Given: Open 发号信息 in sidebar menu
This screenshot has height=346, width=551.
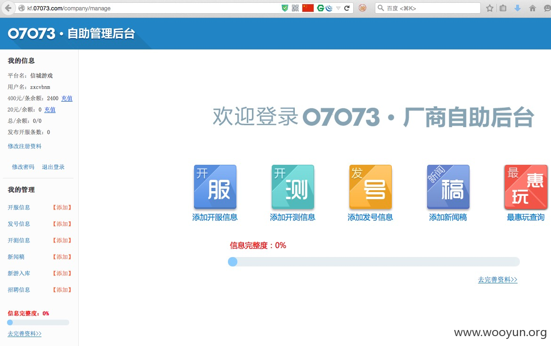Looking at the screenshot, I should [19, 224].
